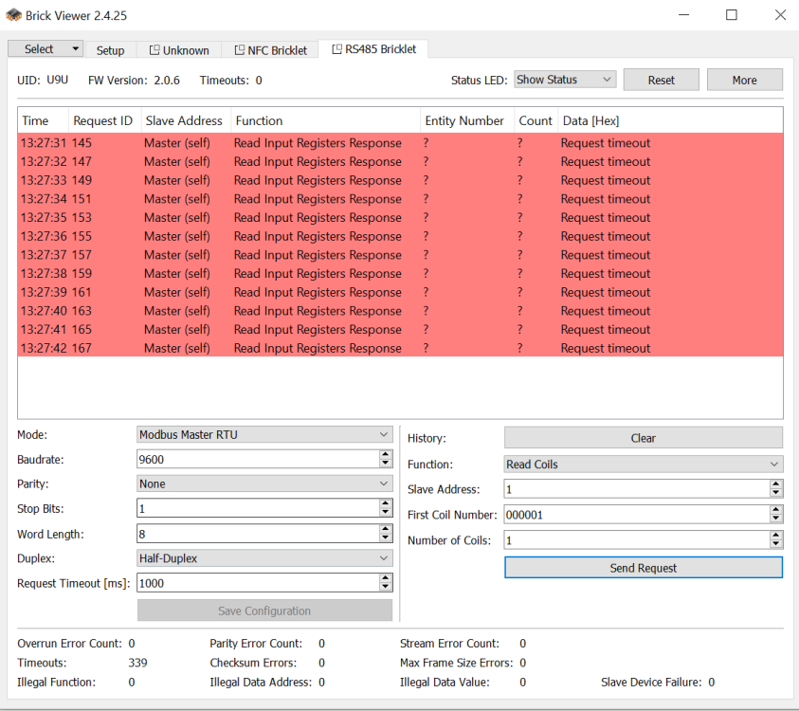Expand the Status LED dropdown

point(565,80)
